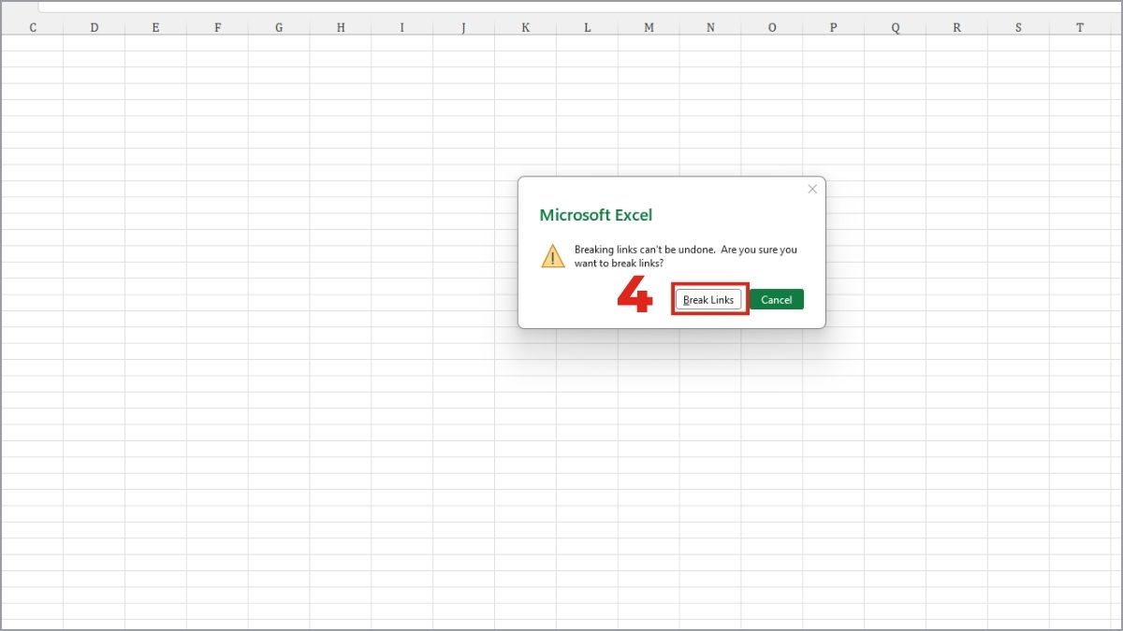Screen dimensions: 1123x631
Task: Select column G header
Action: click(279, 28)
